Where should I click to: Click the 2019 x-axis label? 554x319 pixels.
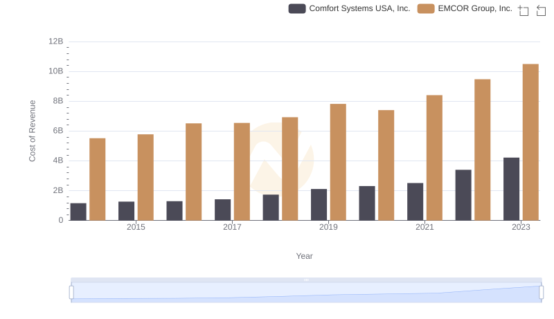click(x=328, y=227)
